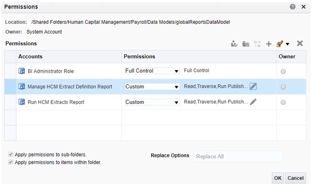Open Custom dropdown for Run HCM Extracts Report
315x188 pixels.
152,102
